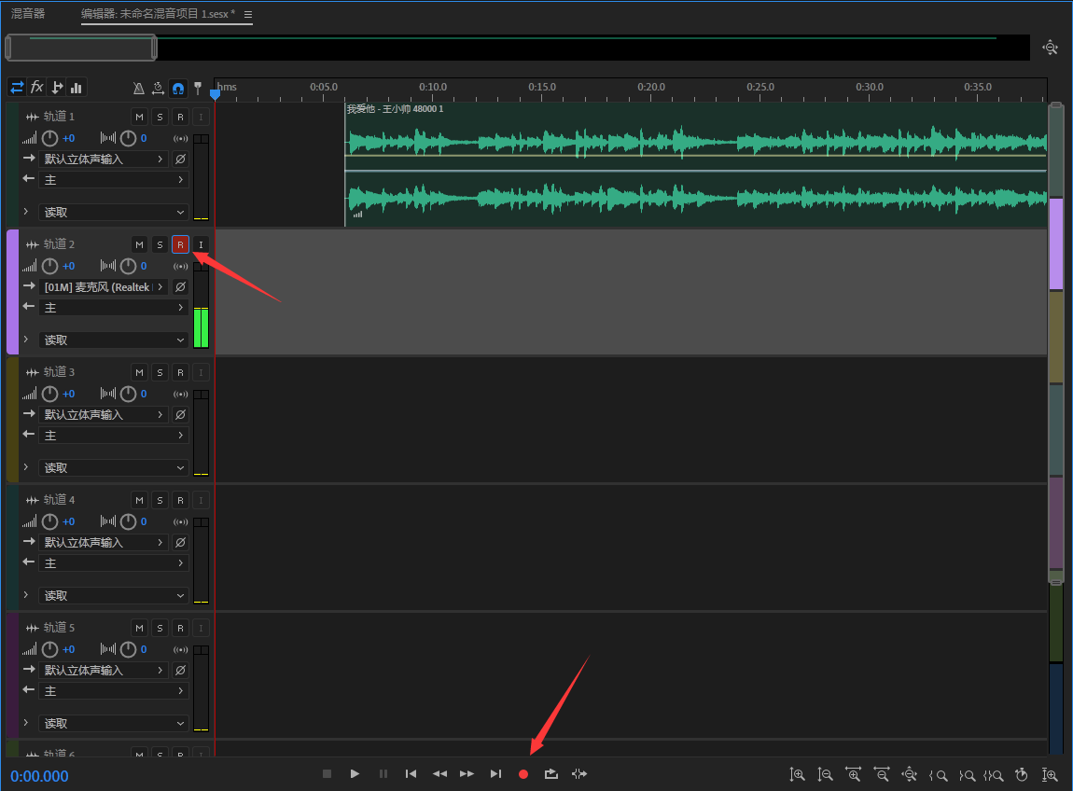
Task: Click the 轨道 5 volume knob
Action: tap(50, 650)
